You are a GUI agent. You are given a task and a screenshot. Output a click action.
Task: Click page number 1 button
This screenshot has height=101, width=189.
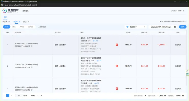pyautogui.click(x=8, y=96)
